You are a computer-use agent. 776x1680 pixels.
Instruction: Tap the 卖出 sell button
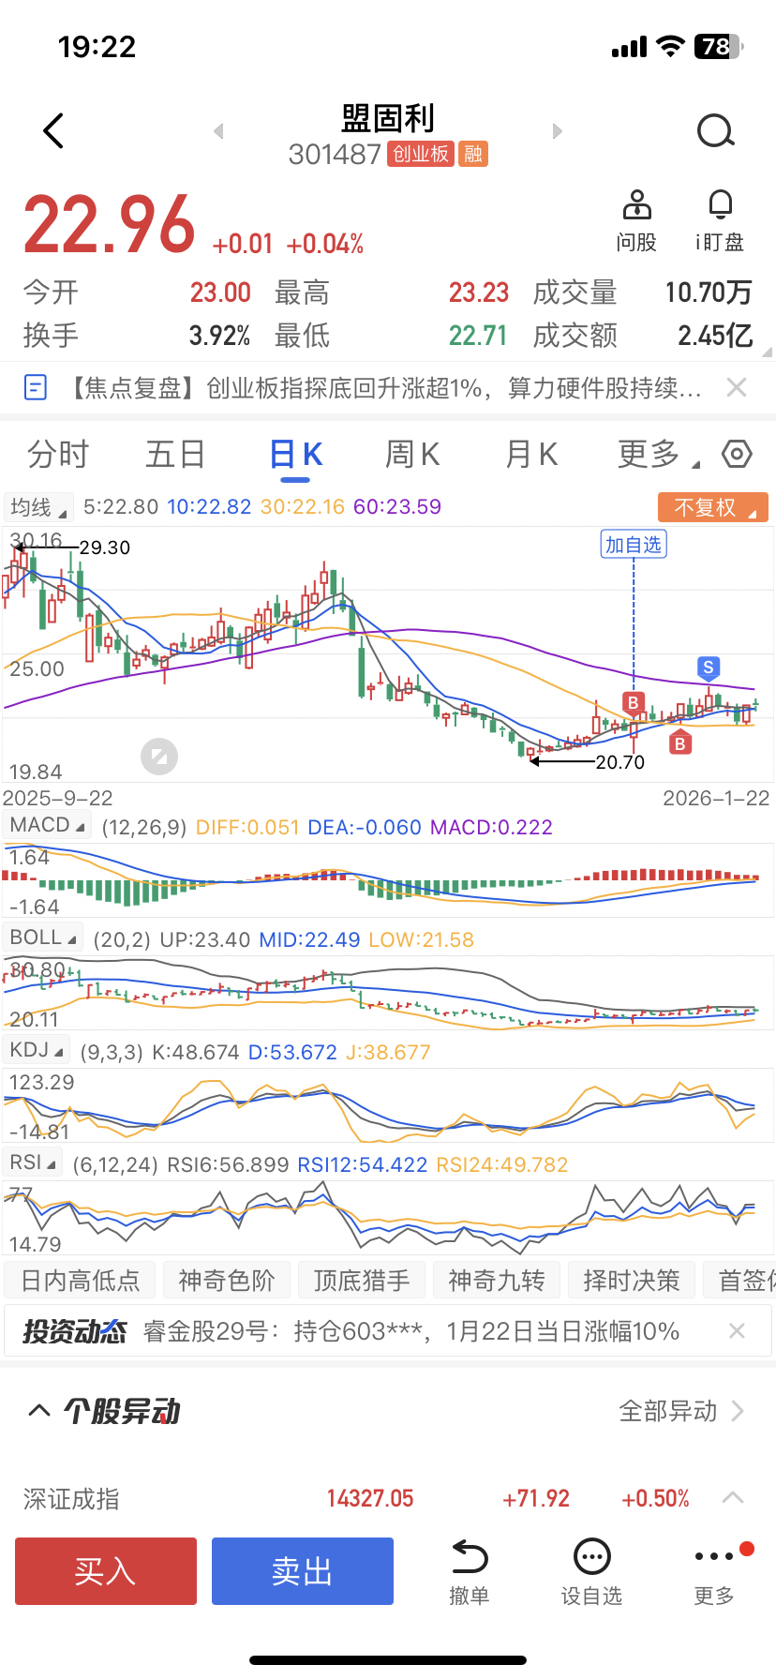(x=303, y=1571)
